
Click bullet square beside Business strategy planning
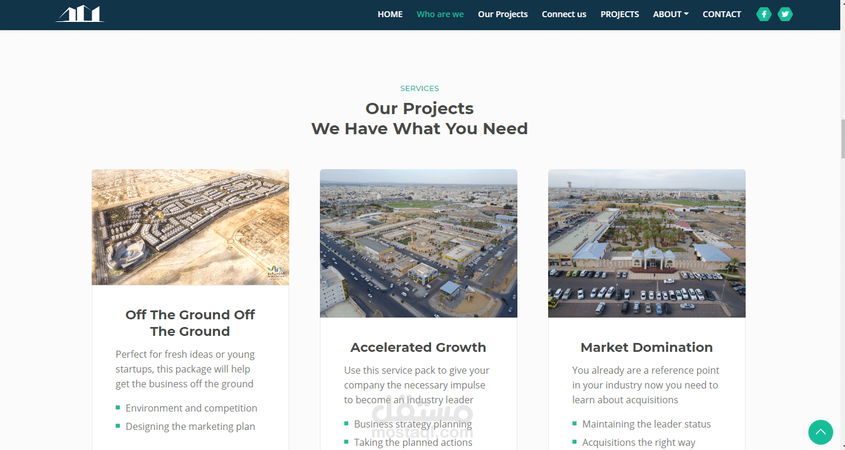347,423
